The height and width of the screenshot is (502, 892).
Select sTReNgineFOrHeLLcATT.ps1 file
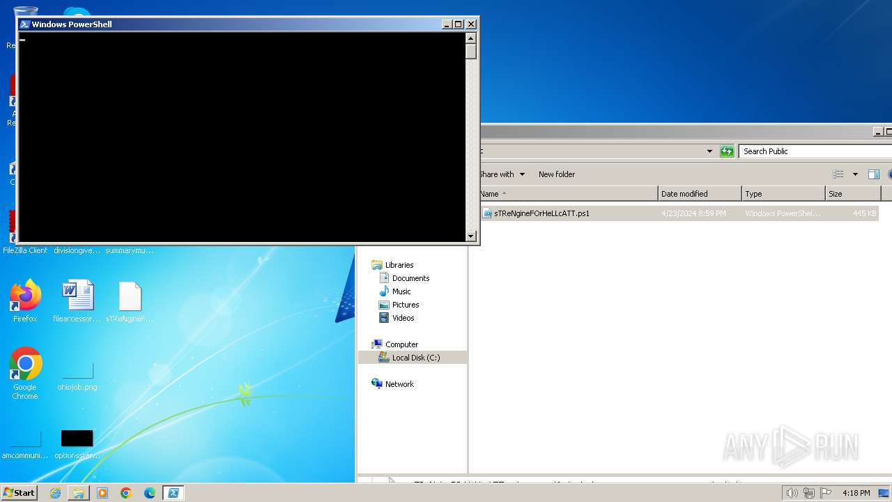click(541, 213)
